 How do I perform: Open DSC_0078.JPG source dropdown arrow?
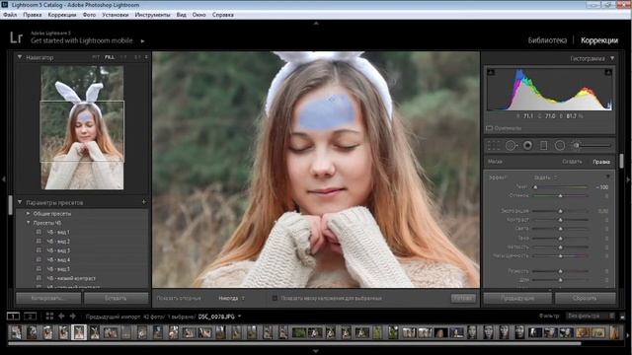[x=239, y=317]
